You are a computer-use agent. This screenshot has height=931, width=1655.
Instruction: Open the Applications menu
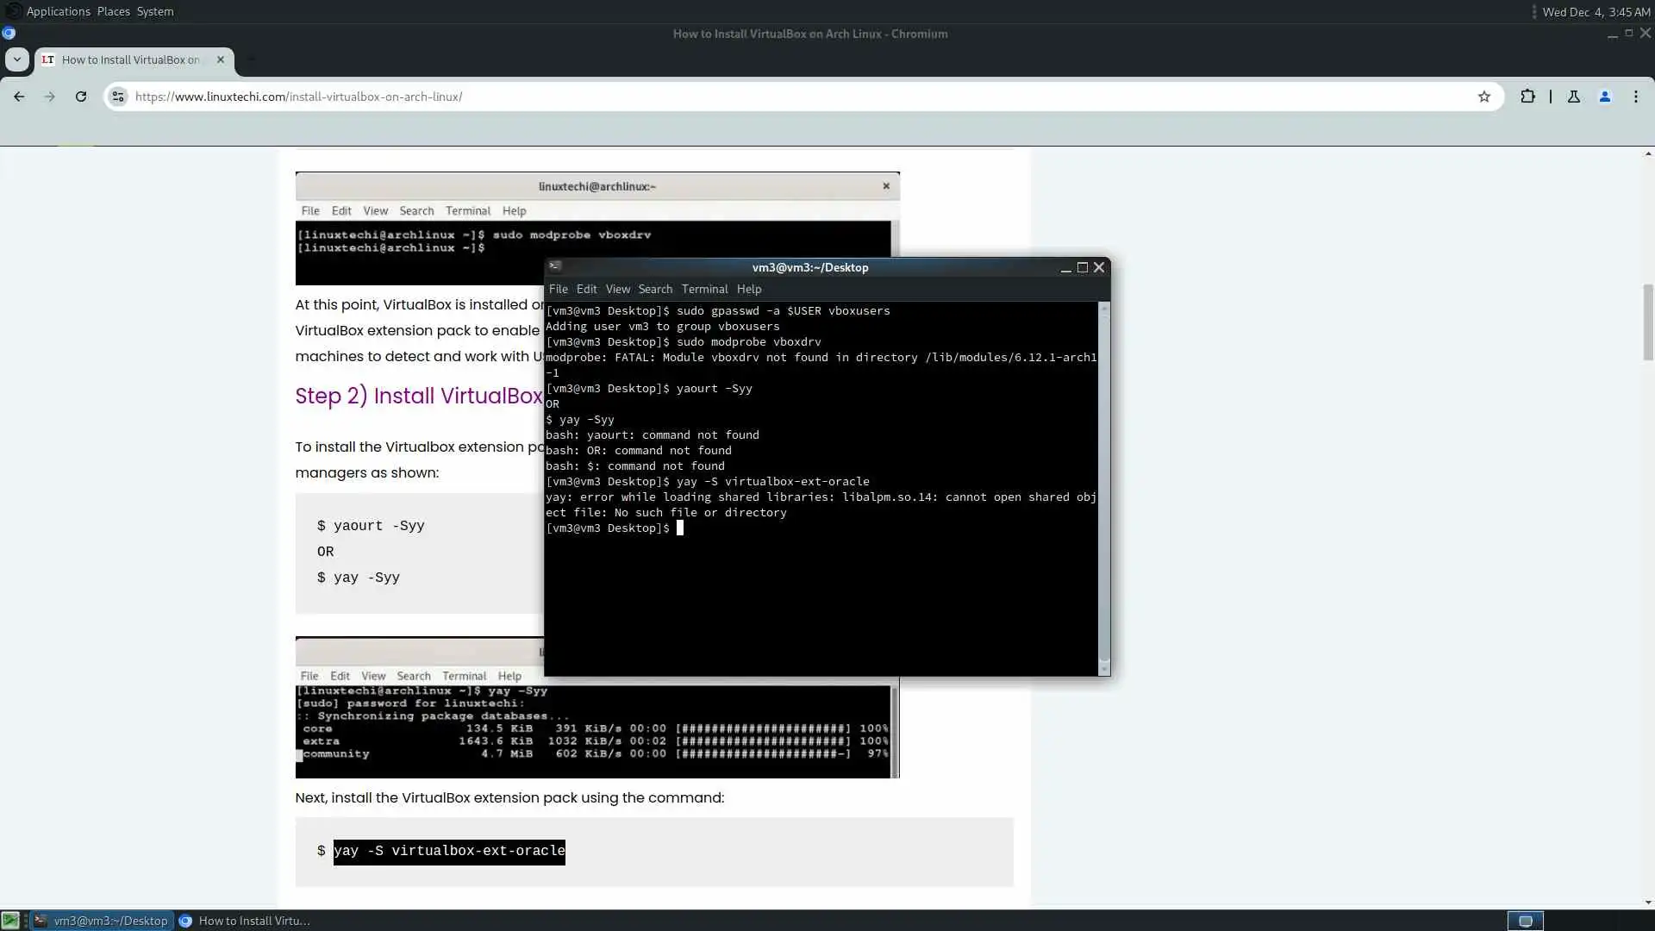(x=58, y=11)
